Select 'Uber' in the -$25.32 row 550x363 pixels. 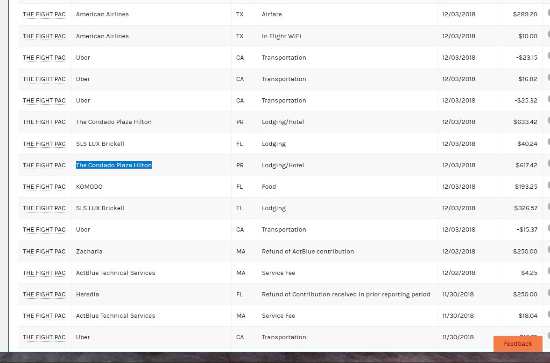(x=83, y=101)
